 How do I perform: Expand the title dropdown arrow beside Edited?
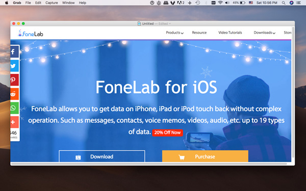pos(170,23)
